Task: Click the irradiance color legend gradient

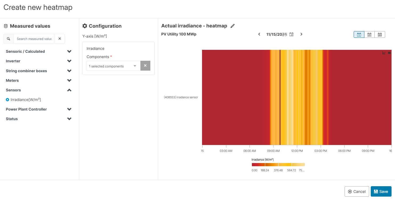Action: (x=278, y=164)
